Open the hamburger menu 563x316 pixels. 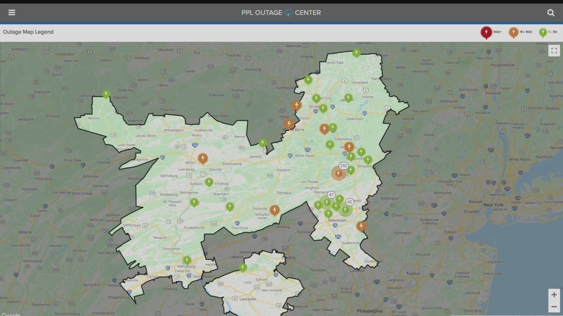12,13
